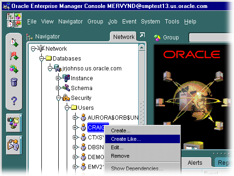Switch to the Alerts tab
The height and width of the screenshot is (176, 234).
coord(195,163)
